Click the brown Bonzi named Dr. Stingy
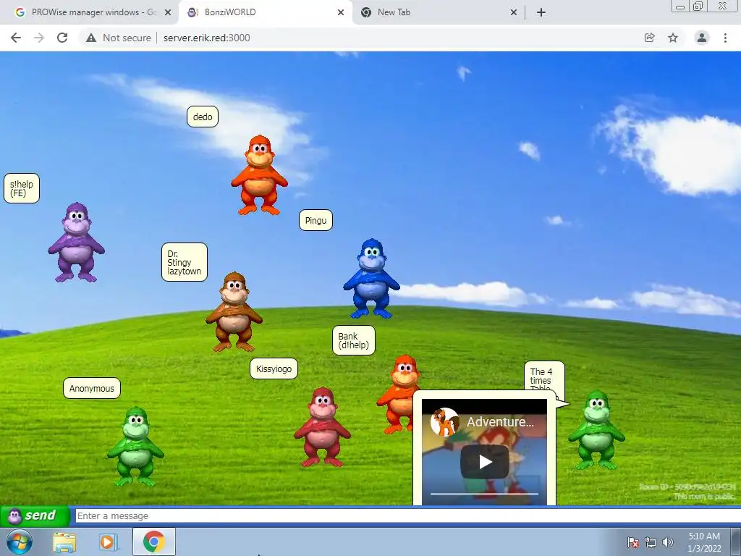 coord(234,312)
